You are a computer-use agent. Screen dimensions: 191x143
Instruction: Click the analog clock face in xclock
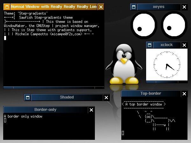coord(167,65)
